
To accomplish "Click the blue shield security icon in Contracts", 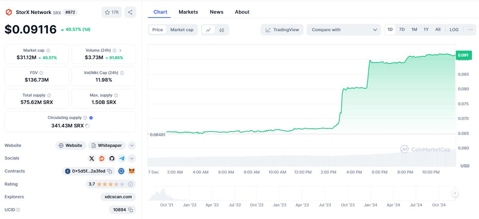I will click(121, 171).
